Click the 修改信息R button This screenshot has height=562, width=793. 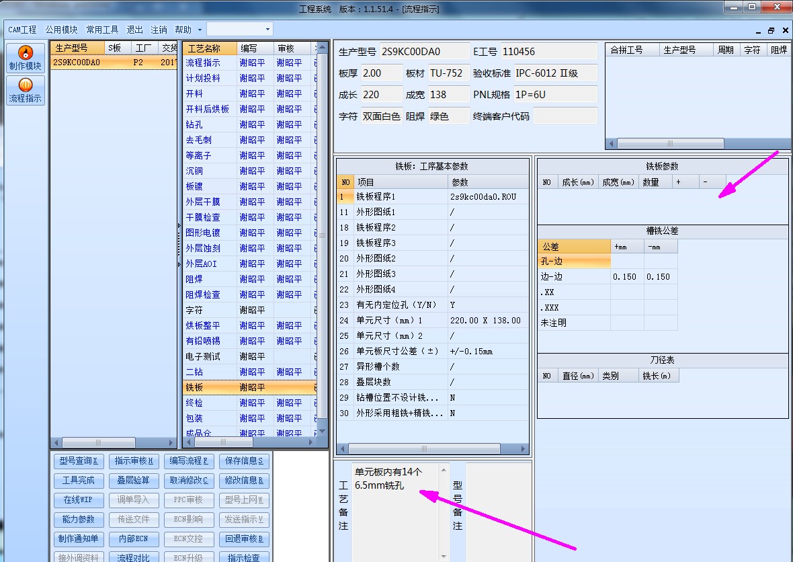coord(244,480)
